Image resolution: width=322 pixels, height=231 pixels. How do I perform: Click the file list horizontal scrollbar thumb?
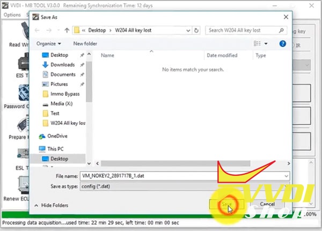[175, 163]
